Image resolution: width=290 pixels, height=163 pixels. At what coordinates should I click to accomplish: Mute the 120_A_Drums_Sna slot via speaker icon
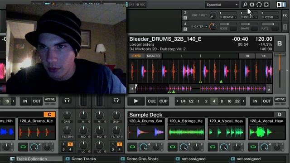click(149, 144)
